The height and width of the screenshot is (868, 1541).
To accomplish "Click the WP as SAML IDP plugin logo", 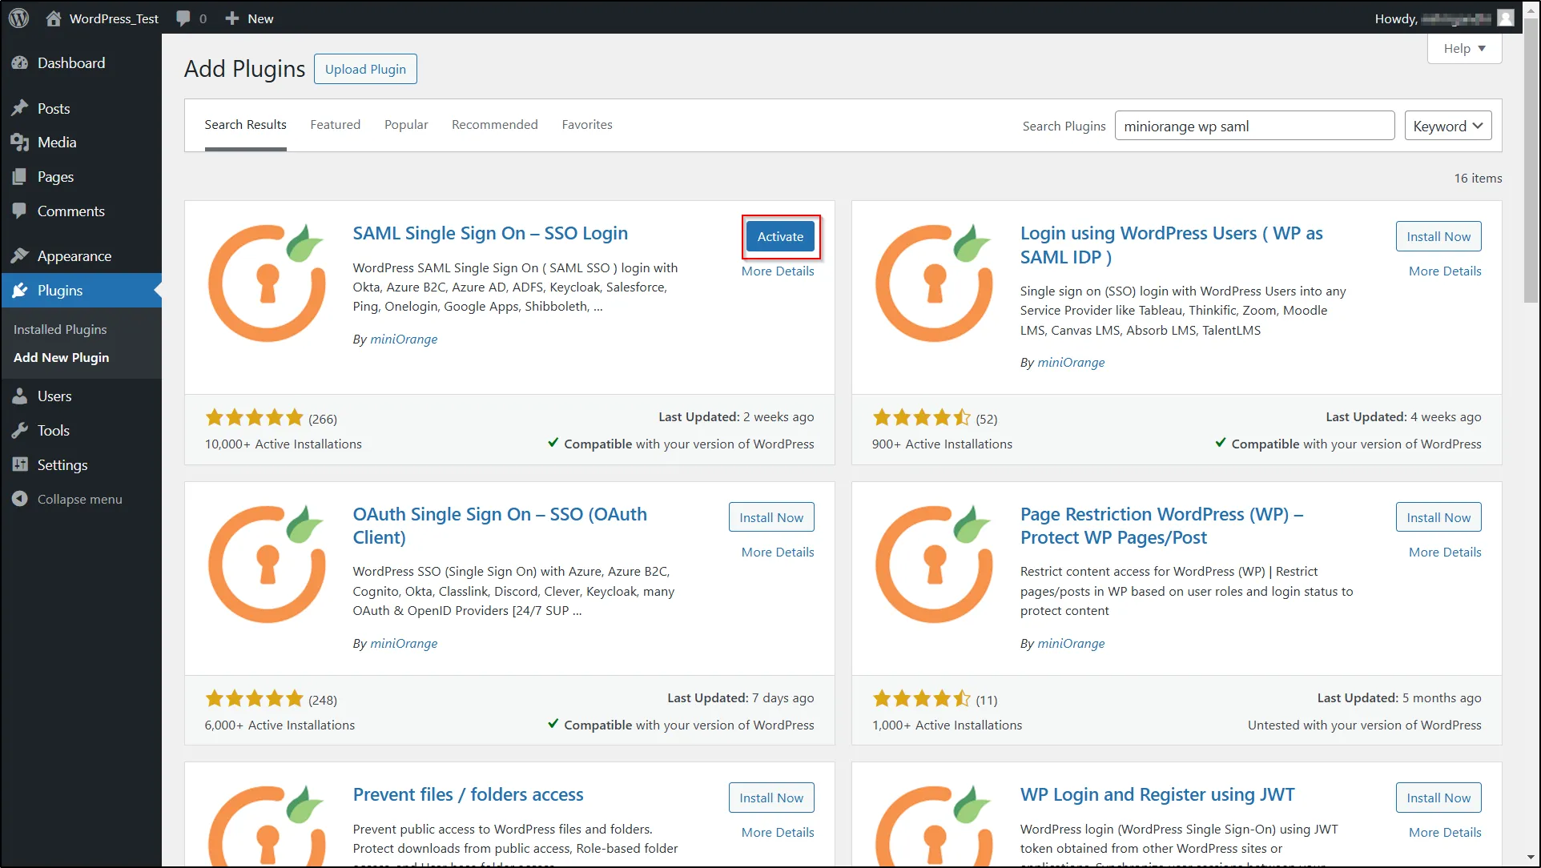I will [x=934, y=283].
